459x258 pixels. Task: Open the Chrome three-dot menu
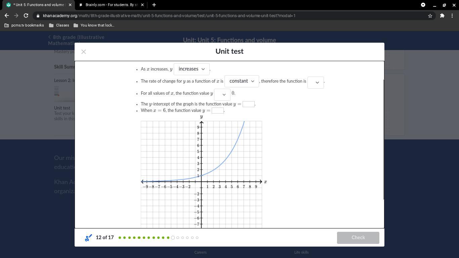452,16
